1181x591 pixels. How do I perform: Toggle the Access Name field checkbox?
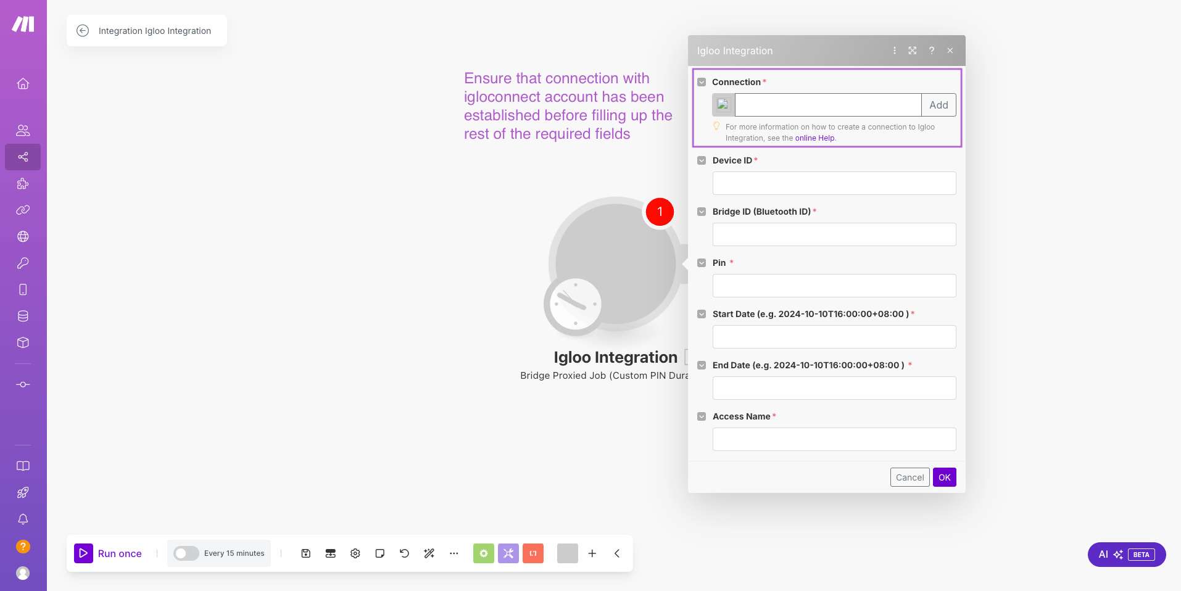pyautogui.click(x=702, y=416)
